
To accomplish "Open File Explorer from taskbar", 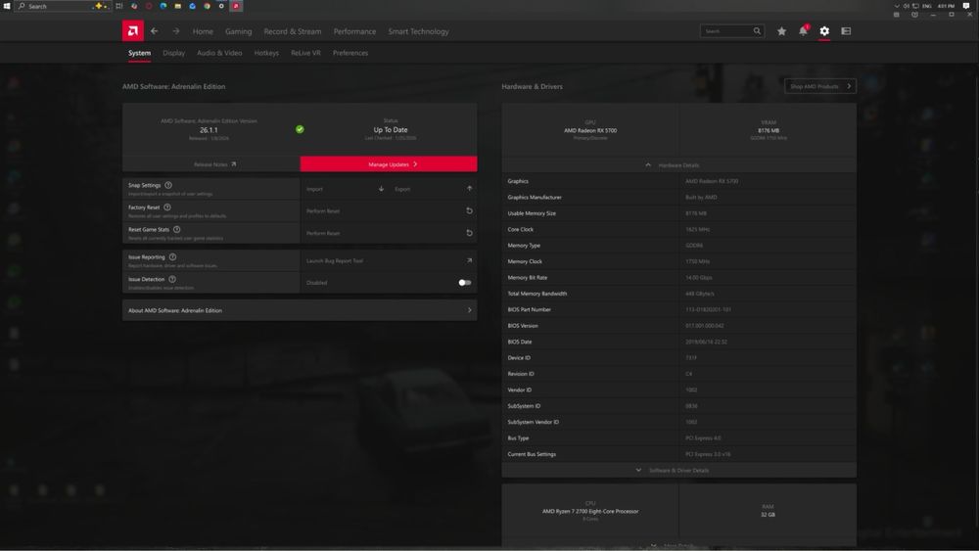I will coord(178,6).
